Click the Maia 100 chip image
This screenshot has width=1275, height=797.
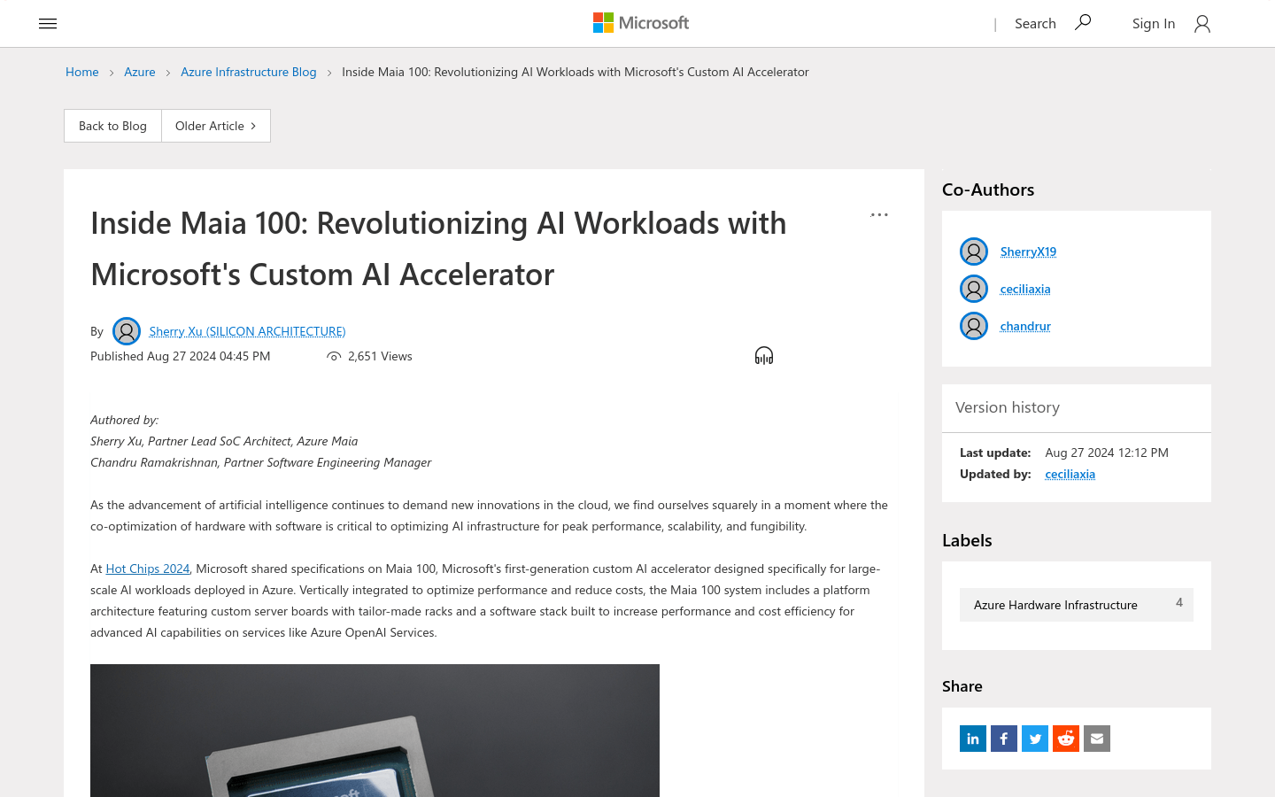[x=375, y=731]
